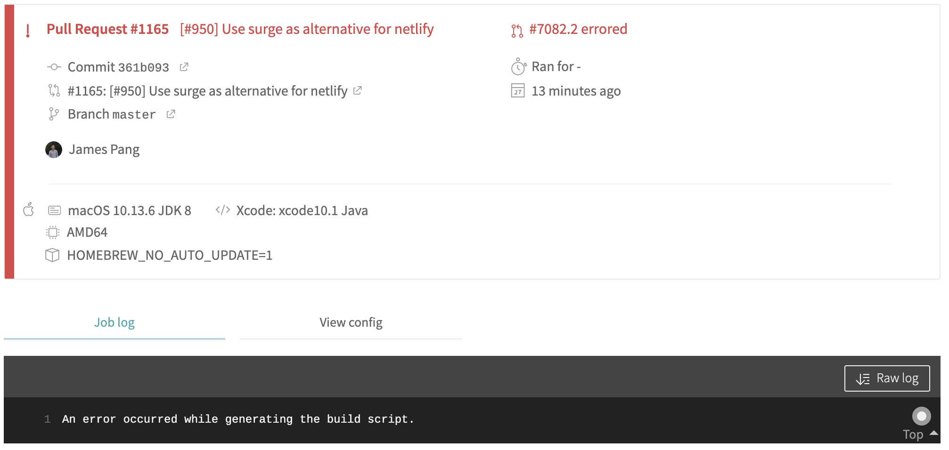This screenshot has width=949, height=450.
Task: Click the commit node icon beside Commit 361b093
Action: [x=53, y=67]
